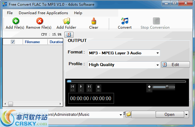Click the browse output folder icon

(128, 114)
